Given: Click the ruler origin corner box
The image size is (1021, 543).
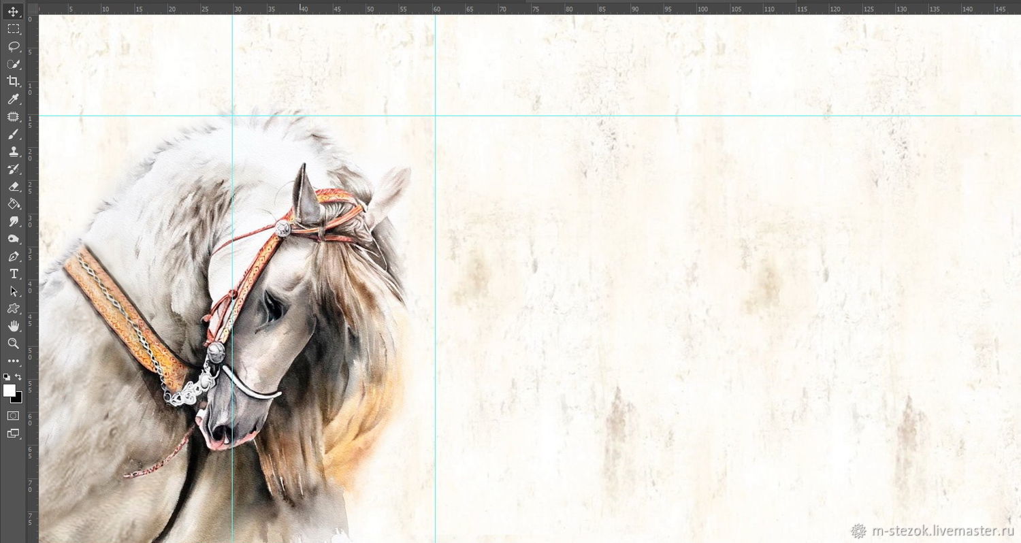Looking at the screenshot, I should coord(33,9).
